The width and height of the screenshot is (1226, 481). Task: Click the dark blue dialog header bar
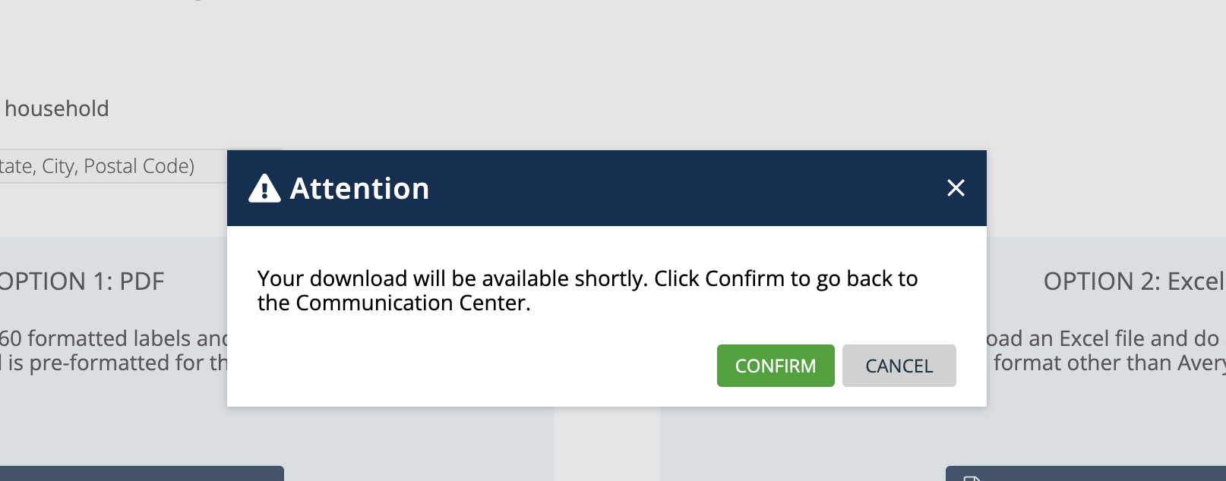pyautogui.click(x=607, y=188)
